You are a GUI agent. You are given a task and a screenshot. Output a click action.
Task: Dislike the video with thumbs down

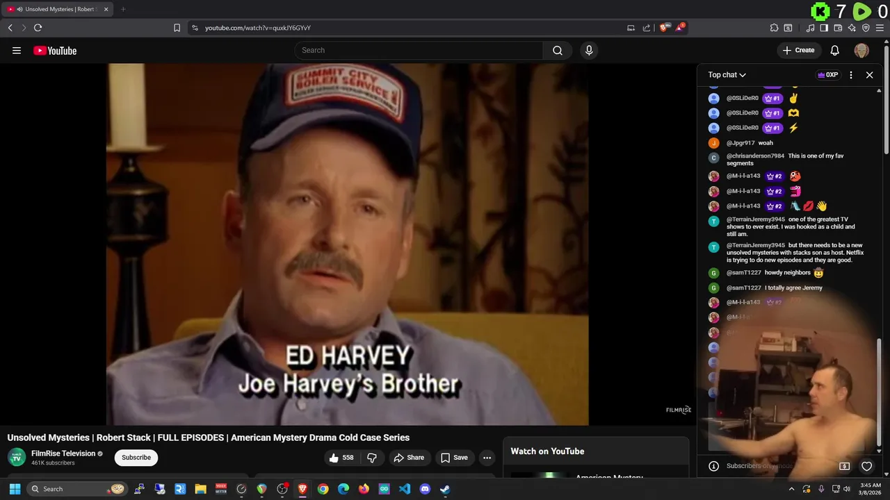(372, 458)
